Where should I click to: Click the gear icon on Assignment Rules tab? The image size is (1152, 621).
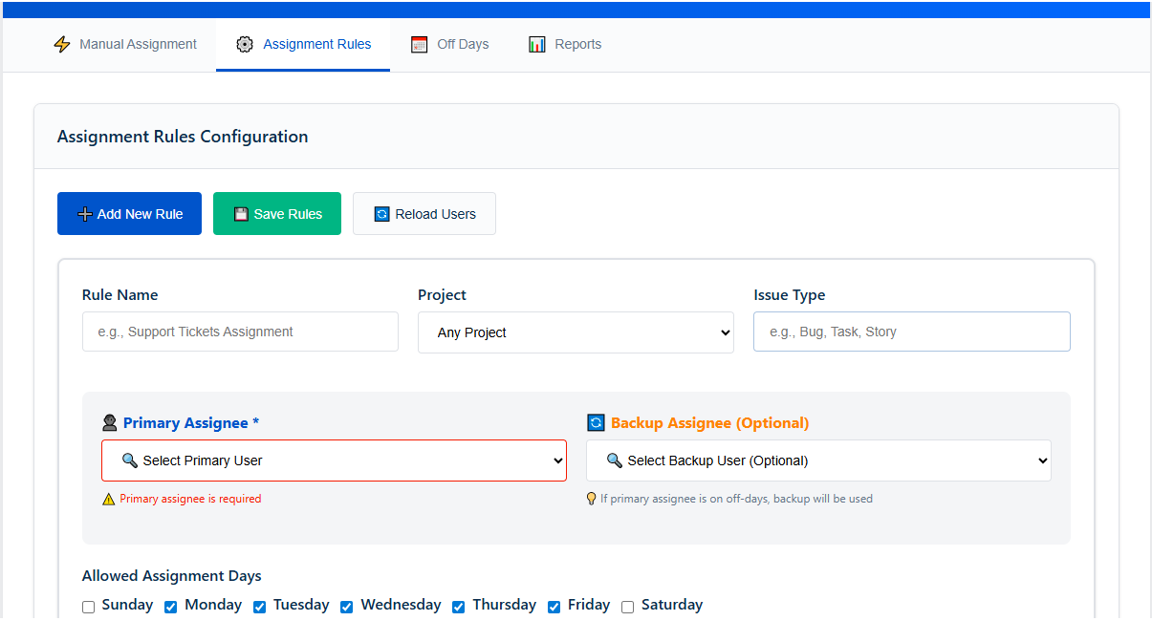click(245, 44)
